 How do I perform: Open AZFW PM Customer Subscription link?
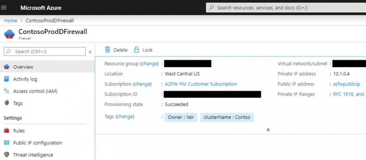[201, 84]
